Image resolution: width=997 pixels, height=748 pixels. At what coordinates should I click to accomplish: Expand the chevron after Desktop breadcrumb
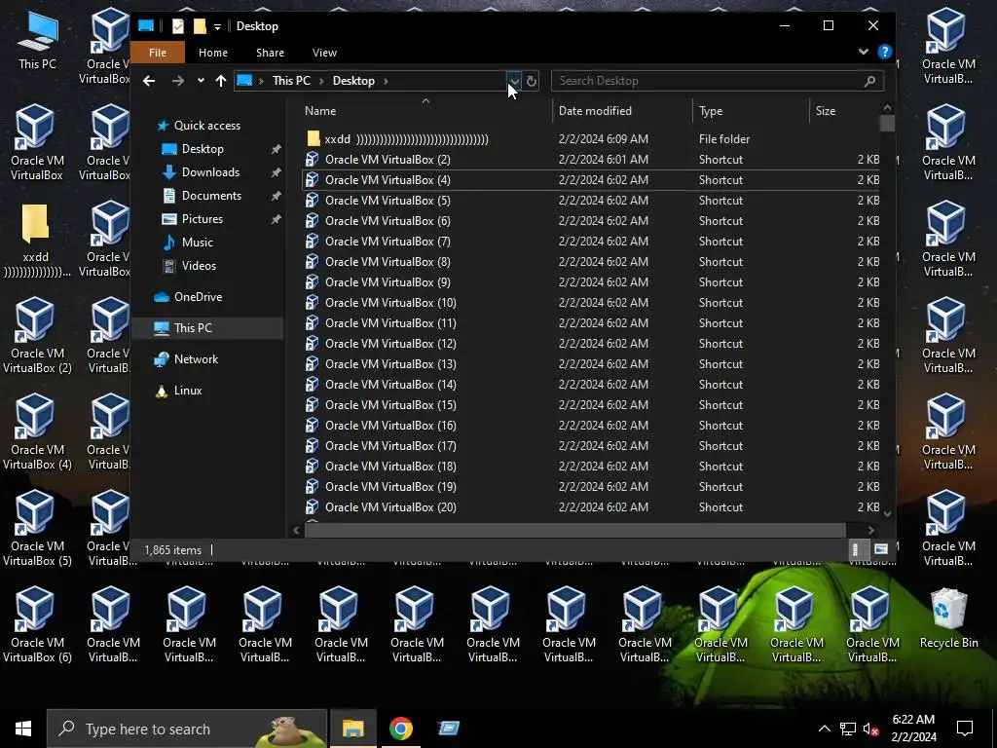(x=386, y=81)
